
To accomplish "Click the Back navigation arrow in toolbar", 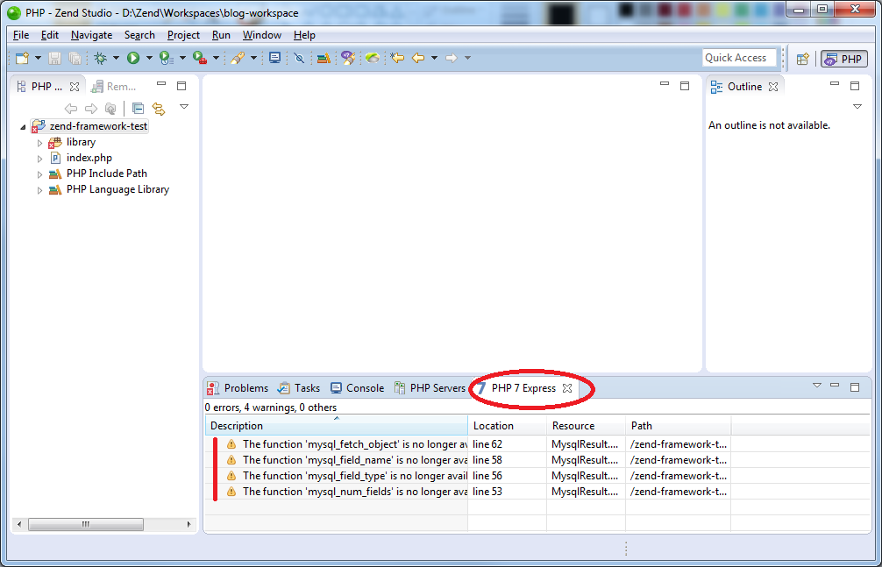I will tap(418, 57).
